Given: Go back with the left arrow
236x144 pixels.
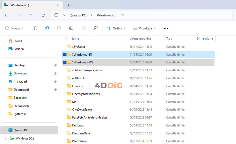Looking at the screenshot, I should (6, 15).
